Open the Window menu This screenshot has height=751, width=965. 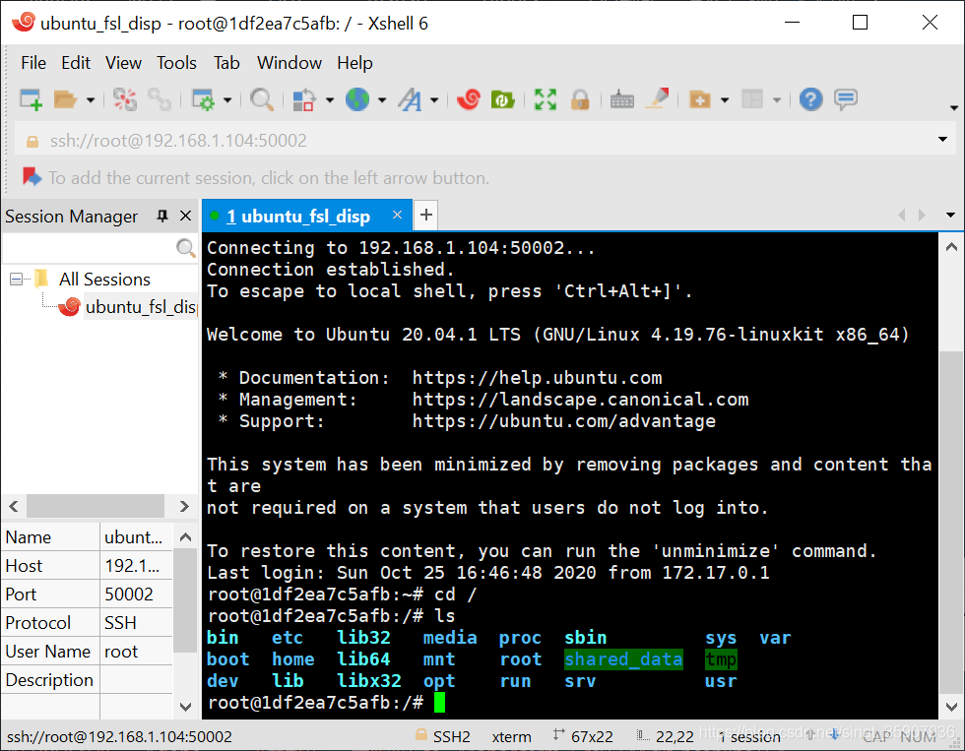click(289, 63)
